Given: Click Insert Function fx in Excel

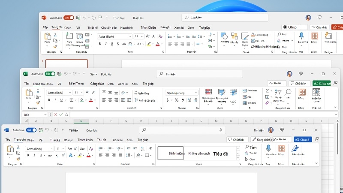Looking at the screenshot, I should pos(66,115).
